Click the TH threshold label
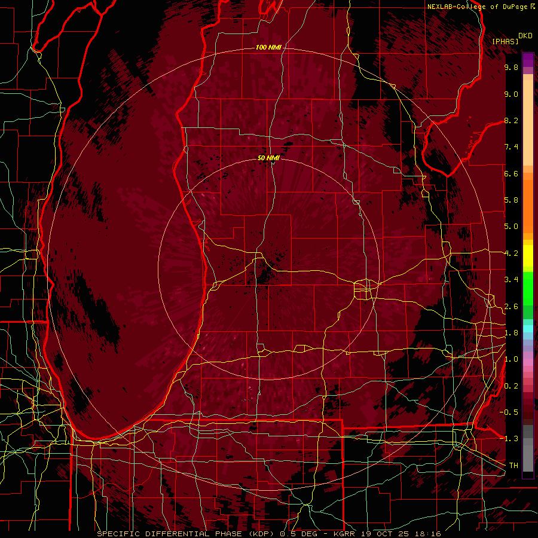The image size is (538, 538). (x=513, y=466)
